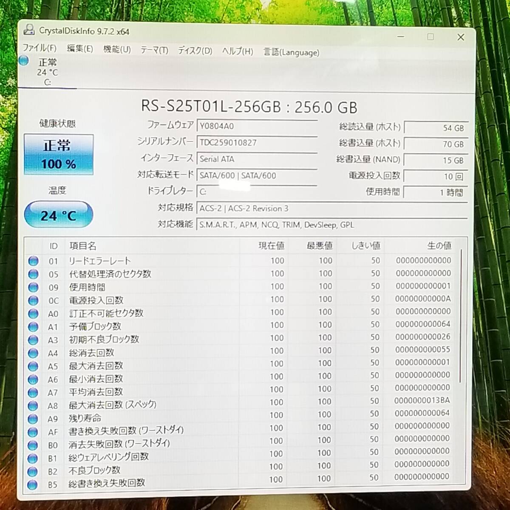
Task: Open the 編集(E) menu
Action: tap(80, 48)
